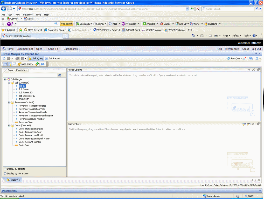Click remove X icon in Query Filters header

[x=253, y=124]
